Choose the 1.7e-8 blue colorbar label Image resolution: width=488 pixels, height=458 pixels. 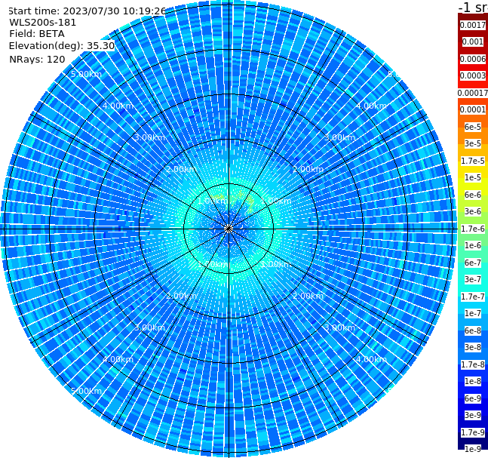(473, 364)
